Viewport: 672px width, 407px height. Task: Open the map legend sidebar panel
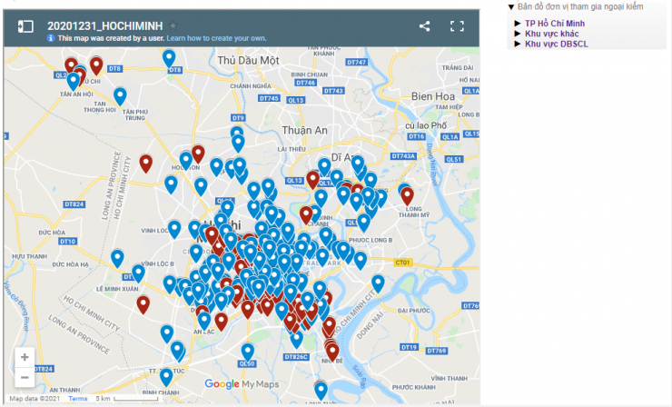pos(26,26)
